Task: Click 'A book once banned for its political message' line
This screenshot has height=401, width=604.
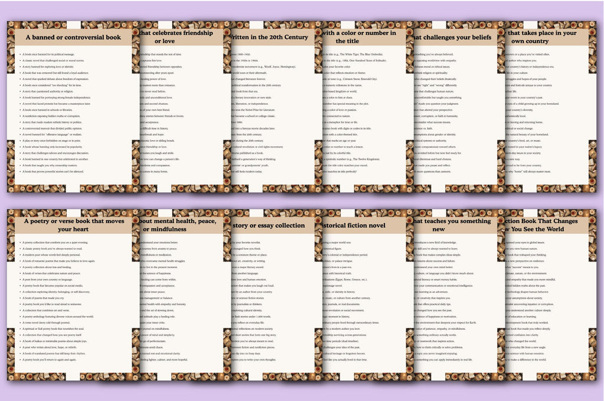Action: point(48,54)
